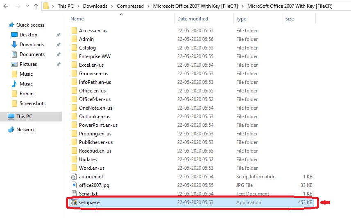Click the setup.exe application icon
This screenshot has height=218, width=351.
click(74, 202)
